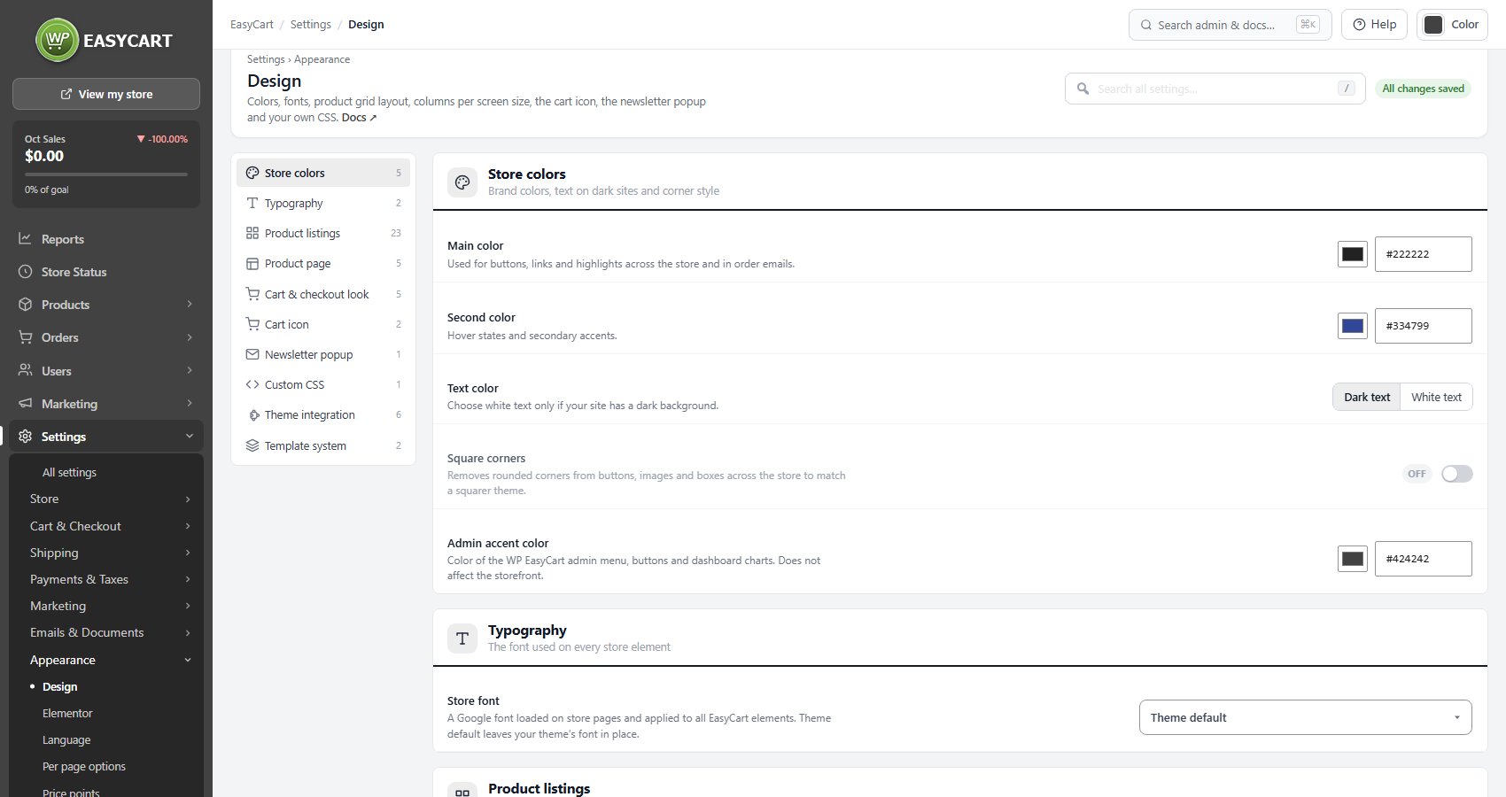Open the Language submenu item
The height and width of the screenshot is (797, 1506).
(66, 739)
